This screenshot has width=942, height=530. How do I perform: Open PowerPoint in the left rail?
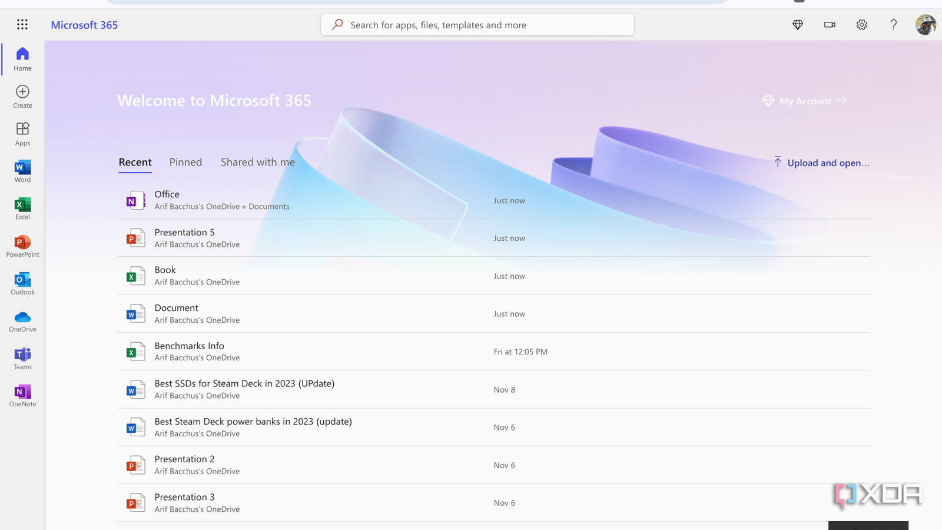tap(22, 246)
